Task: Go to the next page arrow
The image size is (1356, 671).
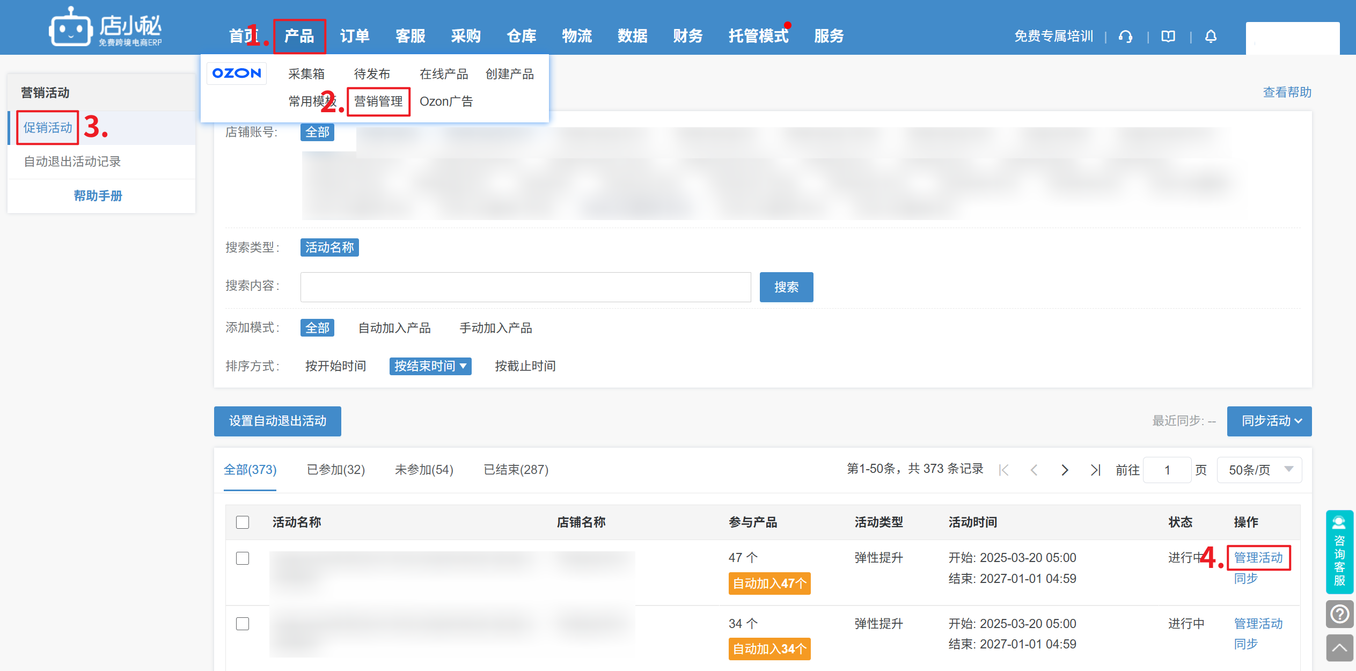Action: coord(1065,470)
